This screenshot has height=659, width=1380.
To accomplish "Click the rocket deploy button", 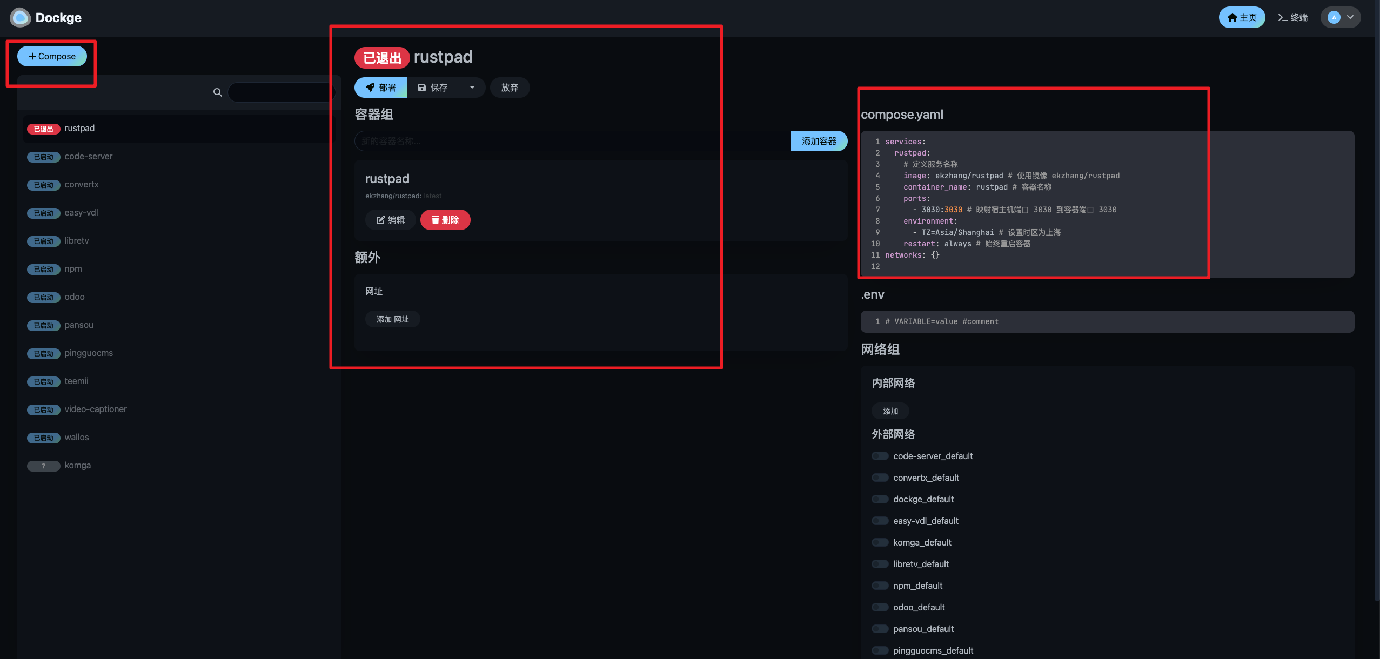I will point(380,88).
